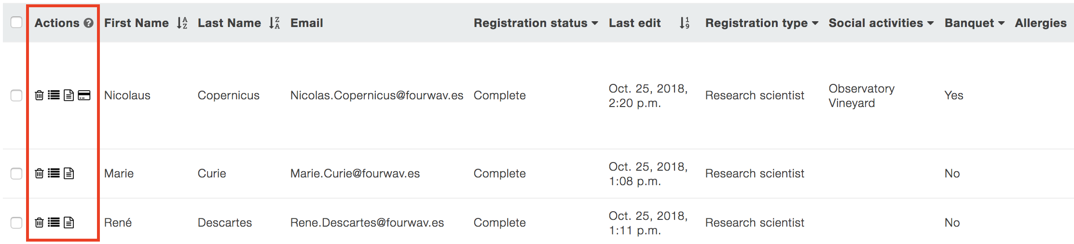Sort Last Name column Z-A
Screen dimensions: 1074x244
click(x=275, y=23)
